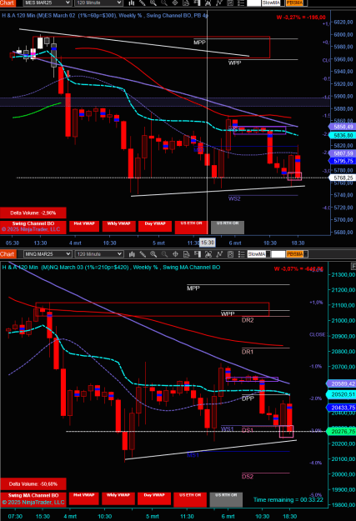Open MES MAR25 instrument dropdown
This screenshot has height=521, width=356.
pyautogui.click(x=48, y=3)
